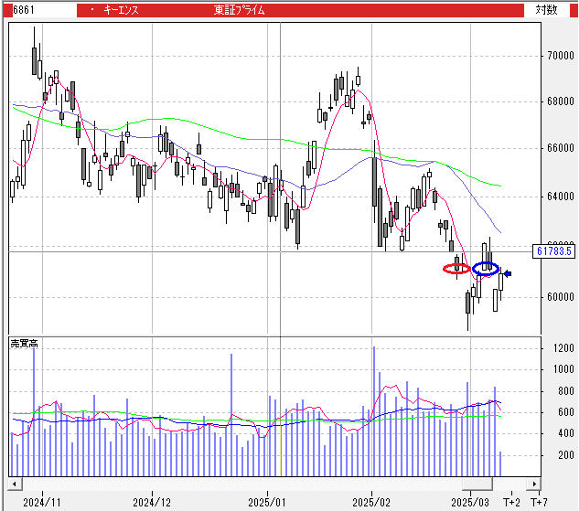Click the stock code 6861 field
The width and height of the screenshot is (579, 511).
43,10
